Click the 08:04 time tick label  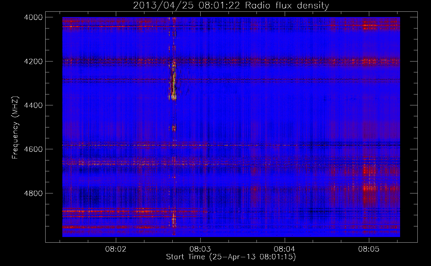(284, 249)
